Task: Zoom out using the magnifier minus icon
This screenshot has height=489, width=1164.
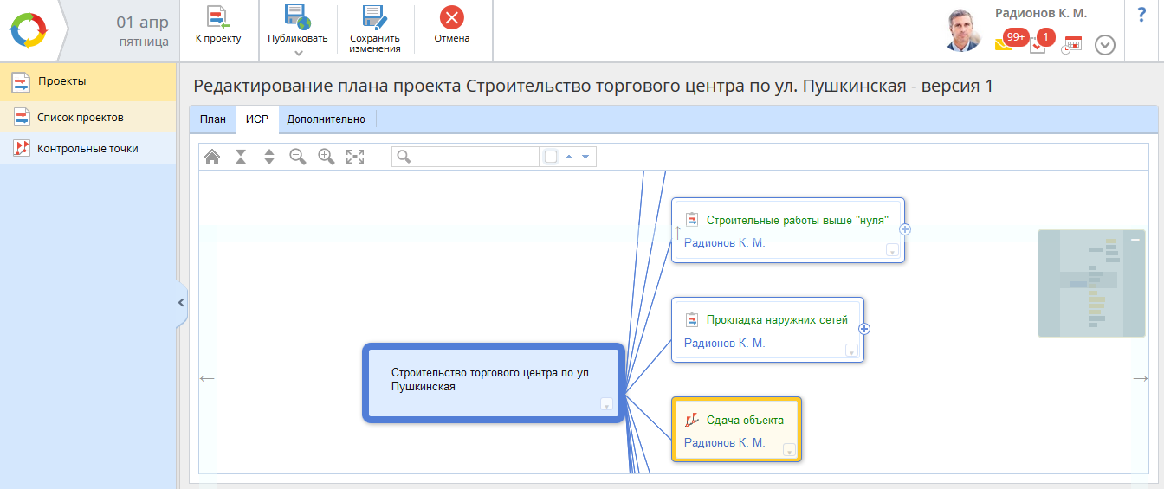Action: [x=298, y=157]
